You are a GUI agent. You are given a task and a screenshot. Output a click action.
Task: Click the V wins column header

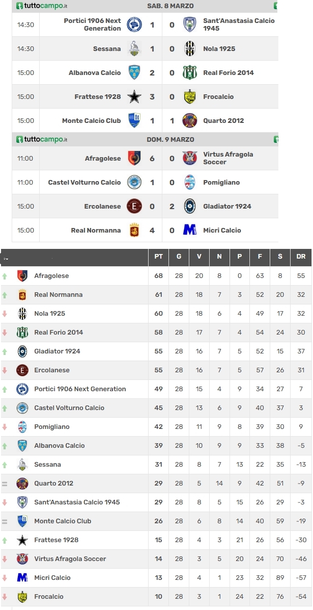[x=199, y=257]
